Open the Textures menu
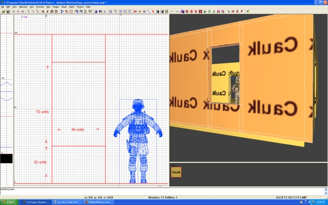This screenshot has width=328, height=205. click(x=40, y=7)
